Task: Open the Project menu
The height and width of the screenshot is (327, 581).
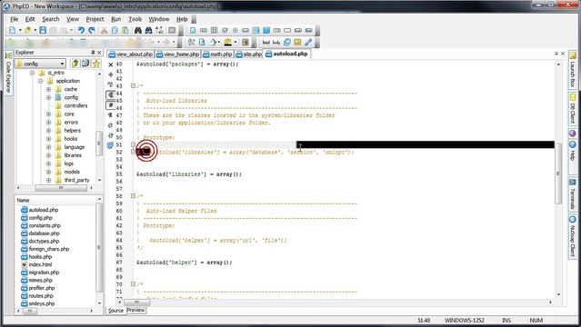Action: [95, 19]
